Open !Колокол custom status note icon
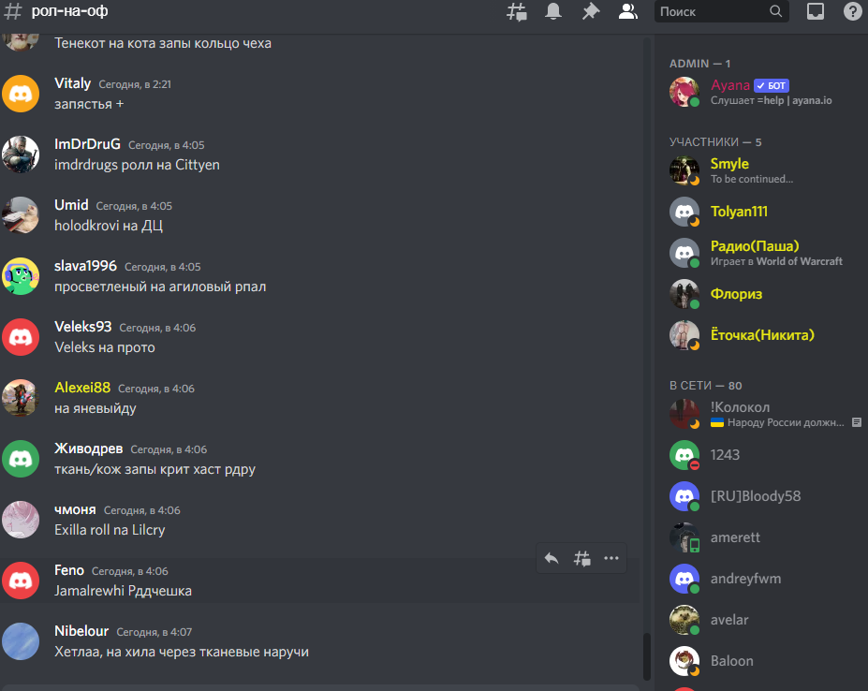The width and height of the screenshot is (868, 691). pyautogui.click(x=857, y=422)
